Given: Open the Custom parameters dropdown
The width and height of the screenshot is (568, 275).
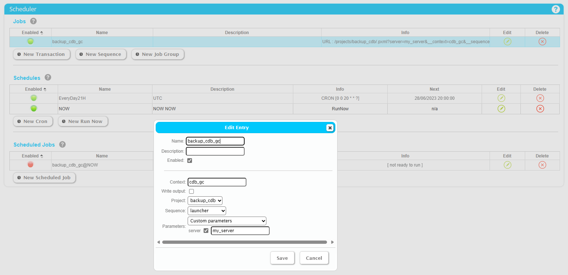Looking at the screenshot, I should (x=227, y=221).
